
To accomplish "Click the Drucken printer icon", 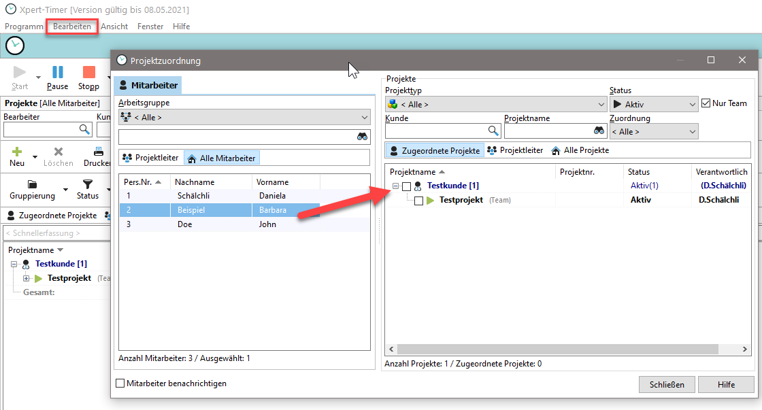I will click(99, 152).
